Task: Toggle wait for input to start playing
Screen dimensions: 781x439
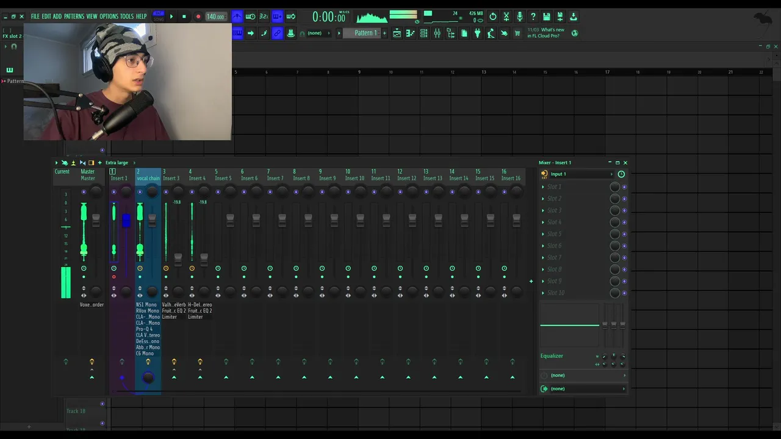Action: click(x=250, y=16)
